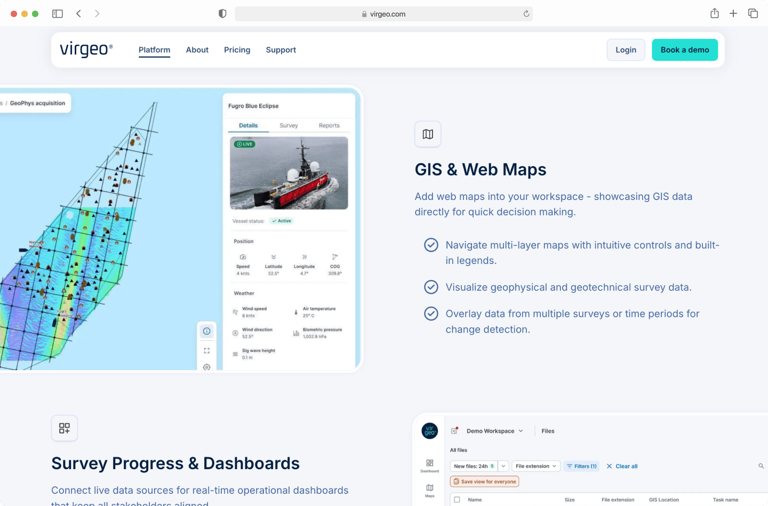Click the Name column header
Screen dimensions: 768x506
pos(475,500)
